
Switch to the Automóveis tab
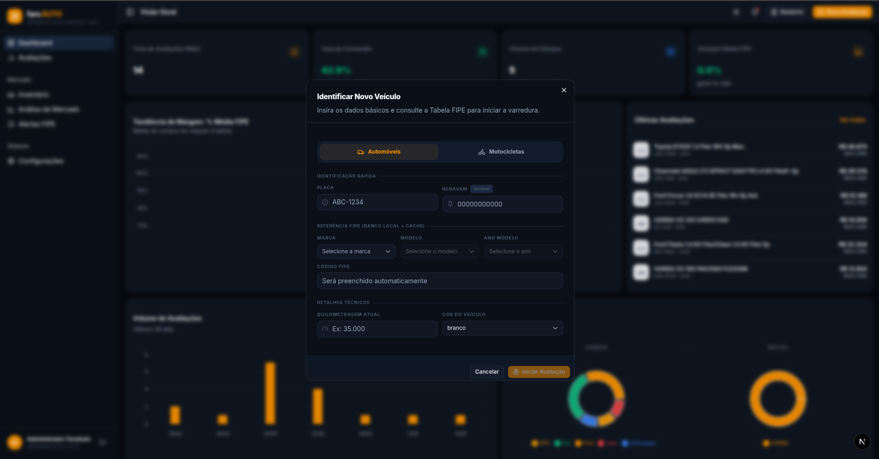point(379,152)
